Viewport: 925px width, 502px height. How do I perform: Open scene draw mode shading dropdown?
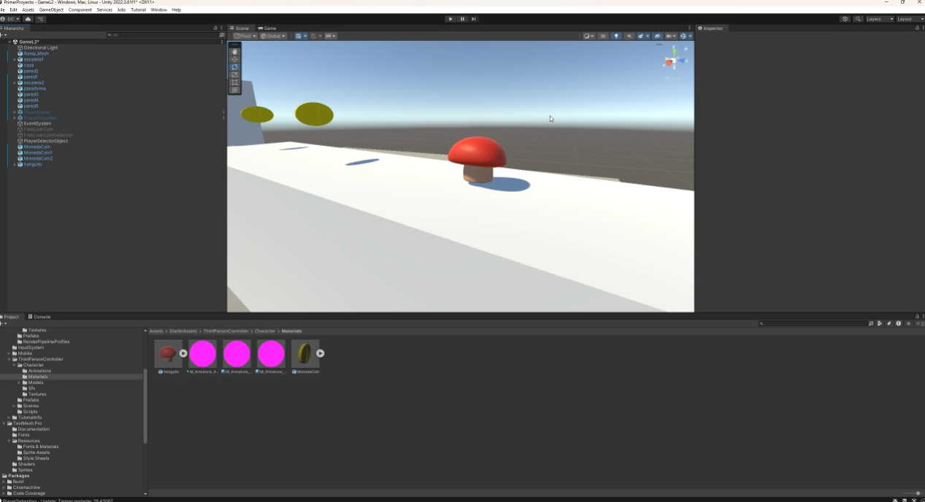pyautogui.click(x=588, y=36)
